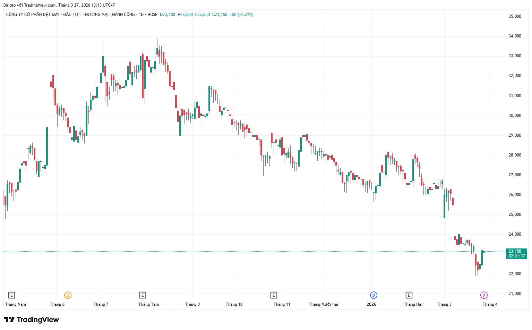Click the Tháng 9 time axis label

click(192, 304)
